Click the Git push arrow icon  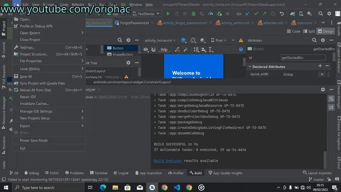point(264,14)
